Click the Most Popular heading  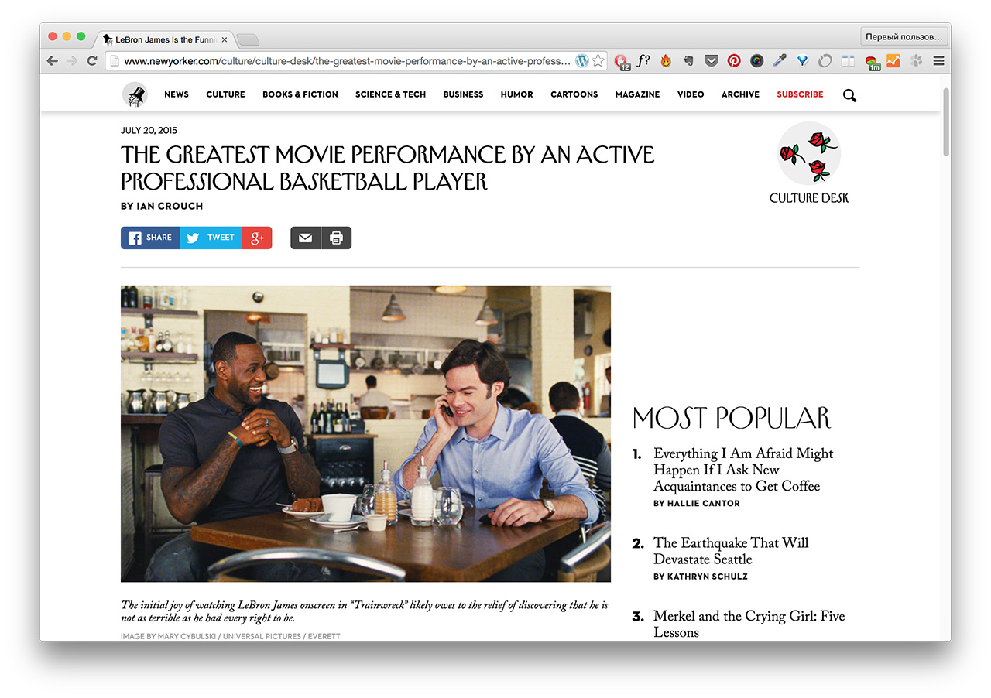[732, 419]
